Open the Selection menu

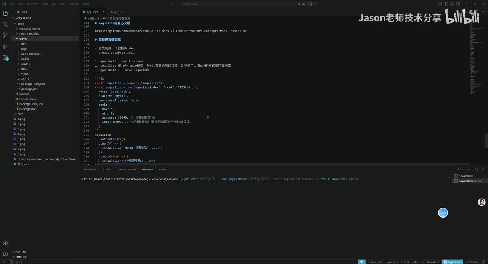pos(32,4)
